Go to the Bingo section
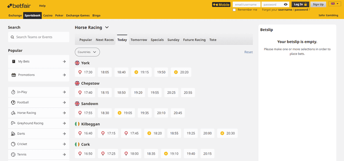Image resolution: width=344 pixels, height=161 pixels. [96, 15]
